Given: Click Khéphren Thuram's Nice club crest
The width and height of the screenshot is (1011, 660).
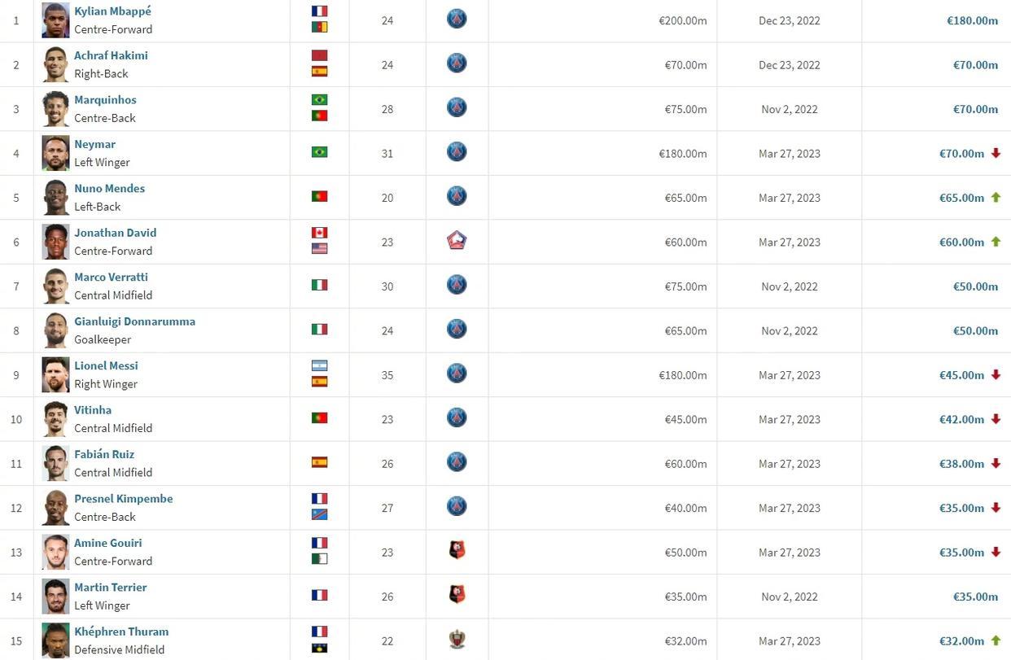Looking at the screenshot, I should [457, 640].
